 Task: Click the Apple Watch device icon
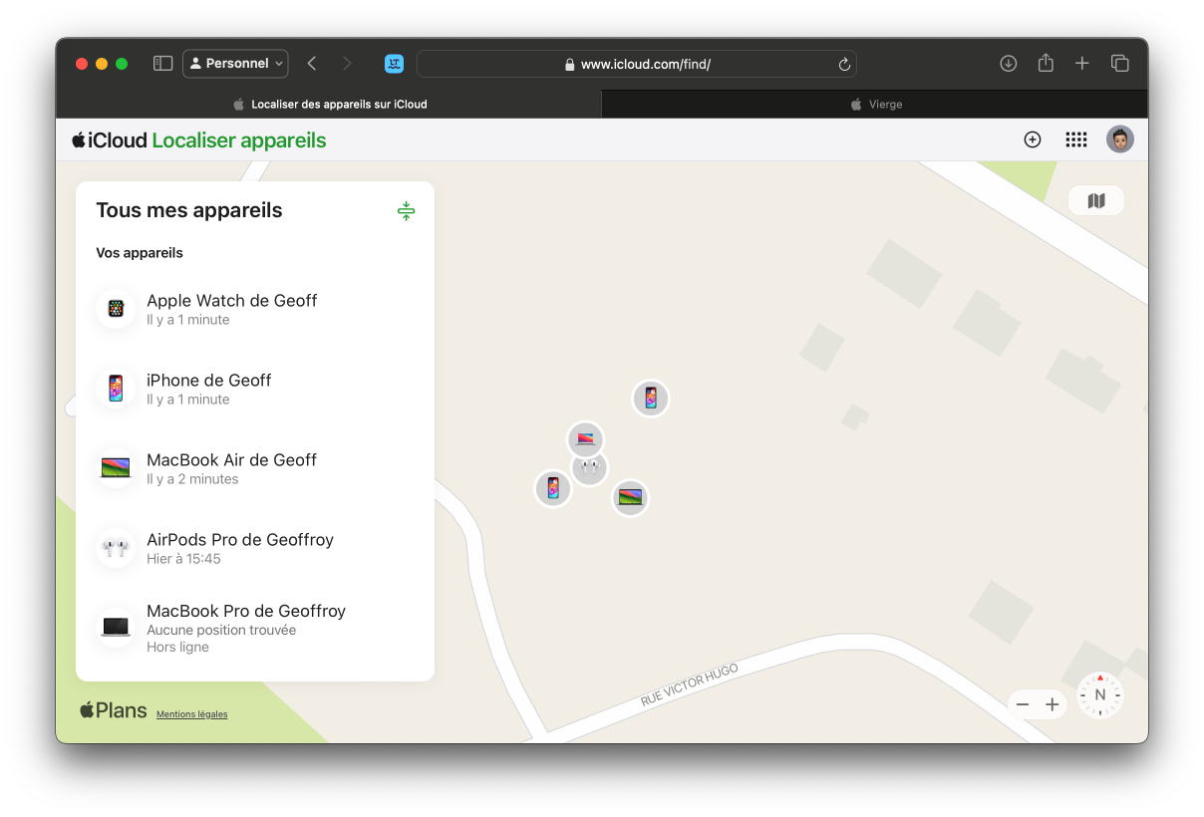116,309
